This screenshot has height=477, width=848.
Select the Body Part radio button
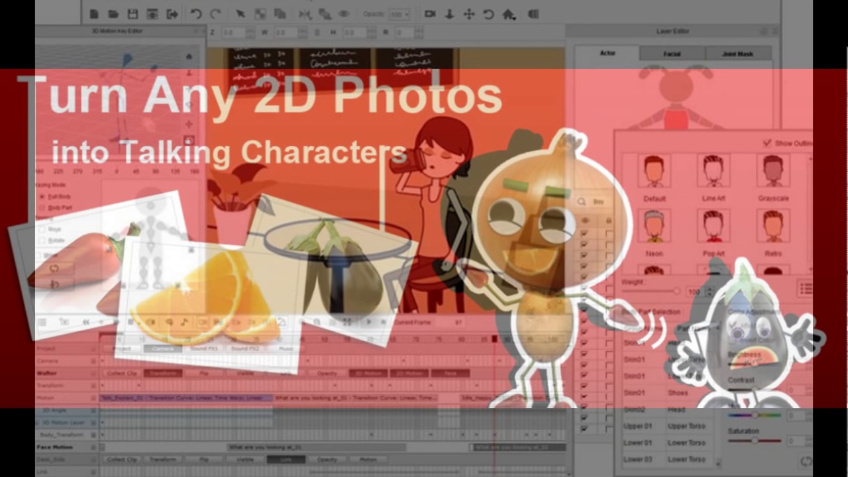click(x=42, y=207)
